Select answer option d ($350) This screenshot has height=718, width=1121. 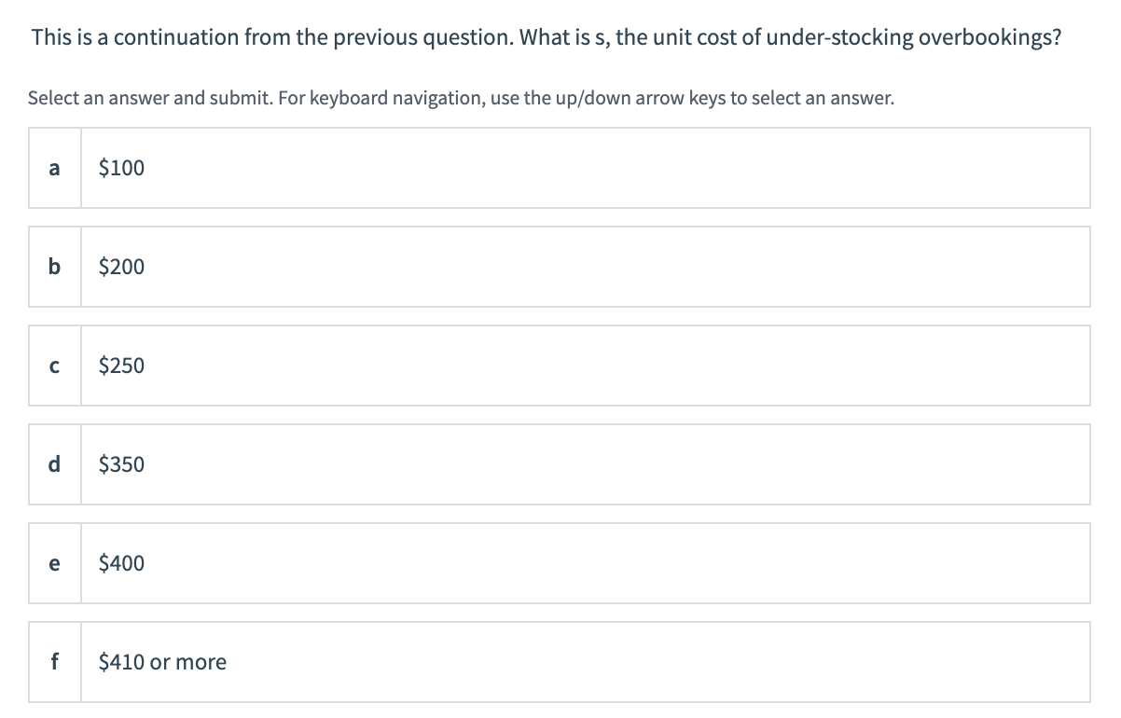point(560,464)
